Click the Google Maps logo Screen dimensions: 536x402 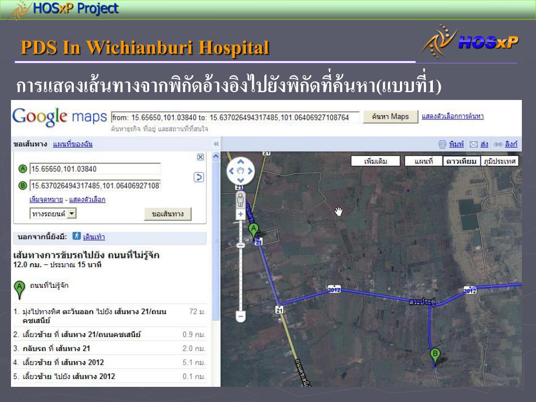[x=60, y=117]
